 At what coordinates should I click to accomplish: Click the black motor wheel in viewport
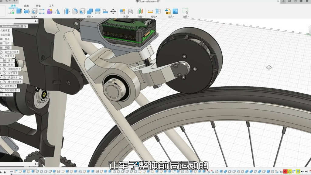tap(190, 60)
